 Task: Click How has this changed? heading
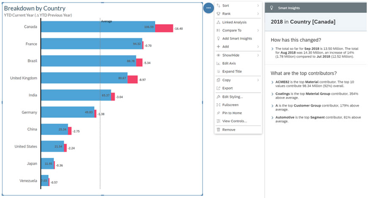(296, 40)
